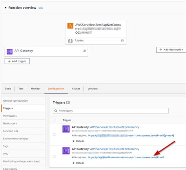Open Function URL in the sidebar
This screenshot has width=186, height=170.
point(11,131)
